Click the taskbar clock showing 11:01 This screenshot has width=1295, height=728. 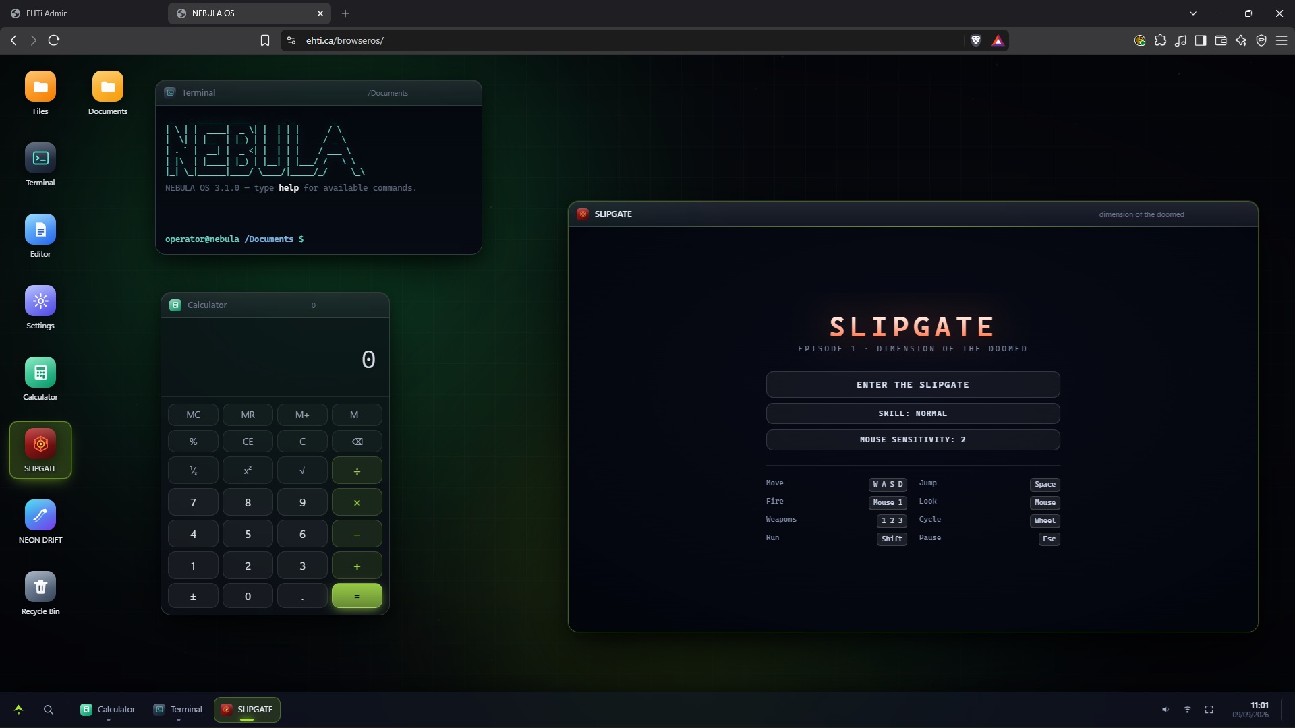[x=1250, y=710]
